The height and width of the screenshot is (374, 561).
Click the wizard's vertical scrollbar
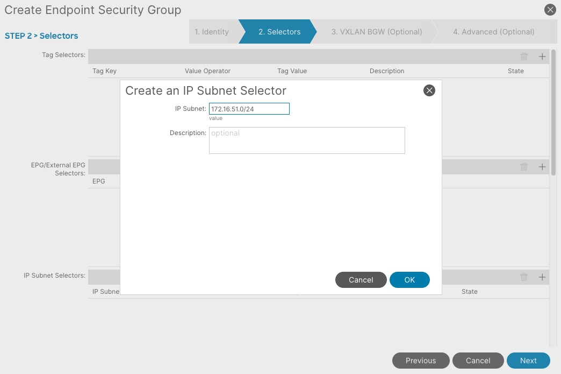[x=553, y=112]
